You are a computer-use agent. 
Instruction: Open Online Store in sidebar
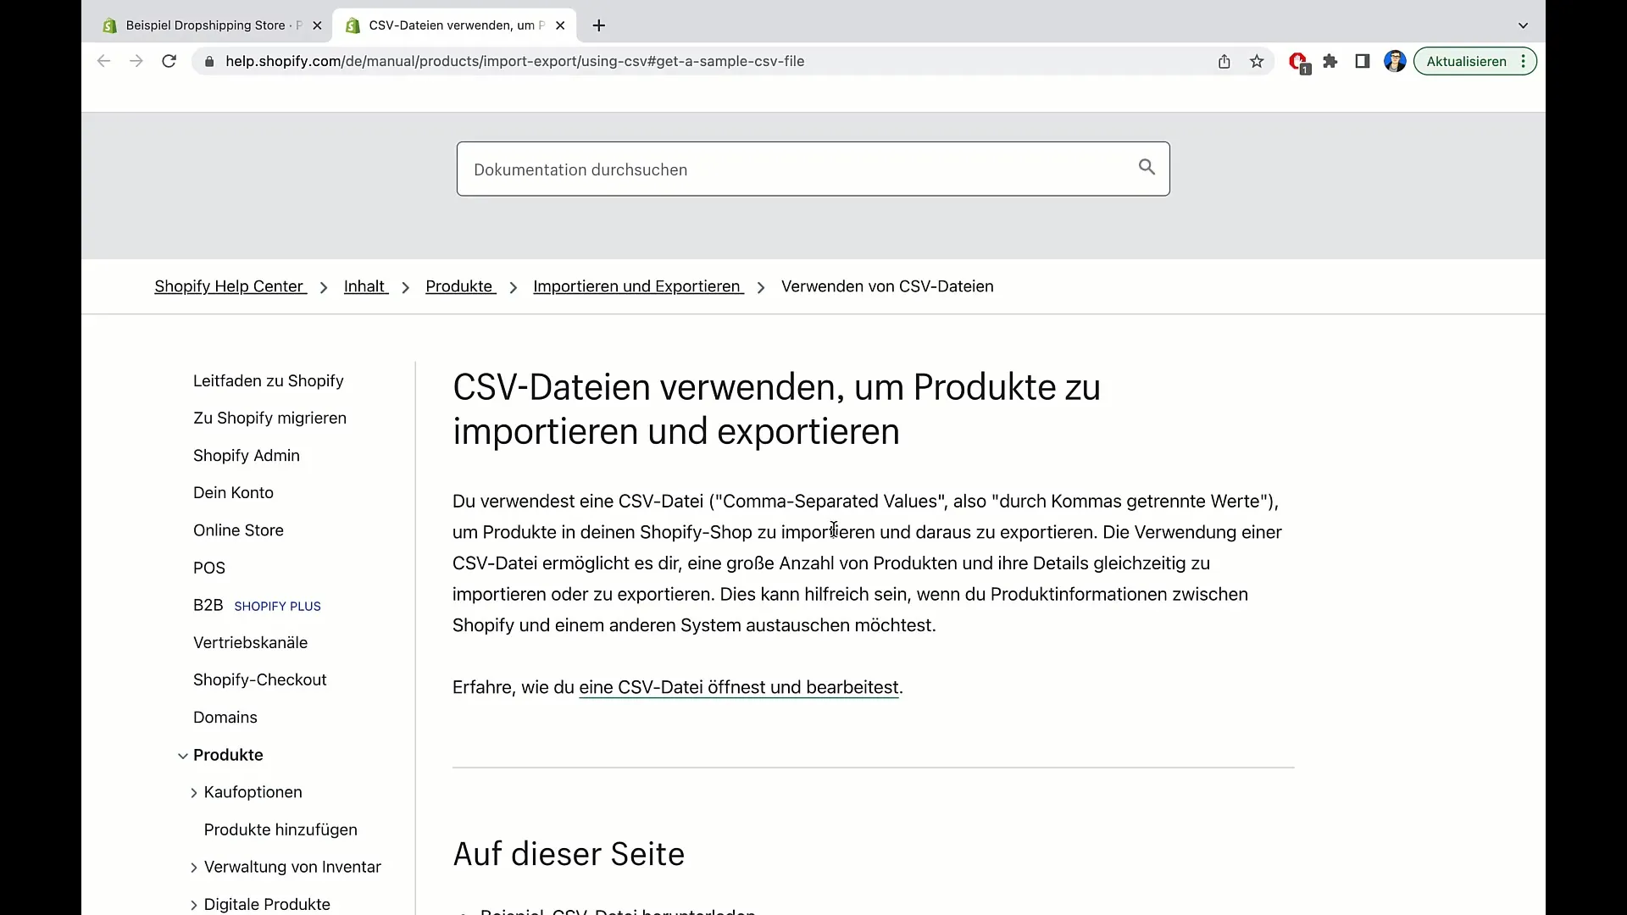coord(238,530)
